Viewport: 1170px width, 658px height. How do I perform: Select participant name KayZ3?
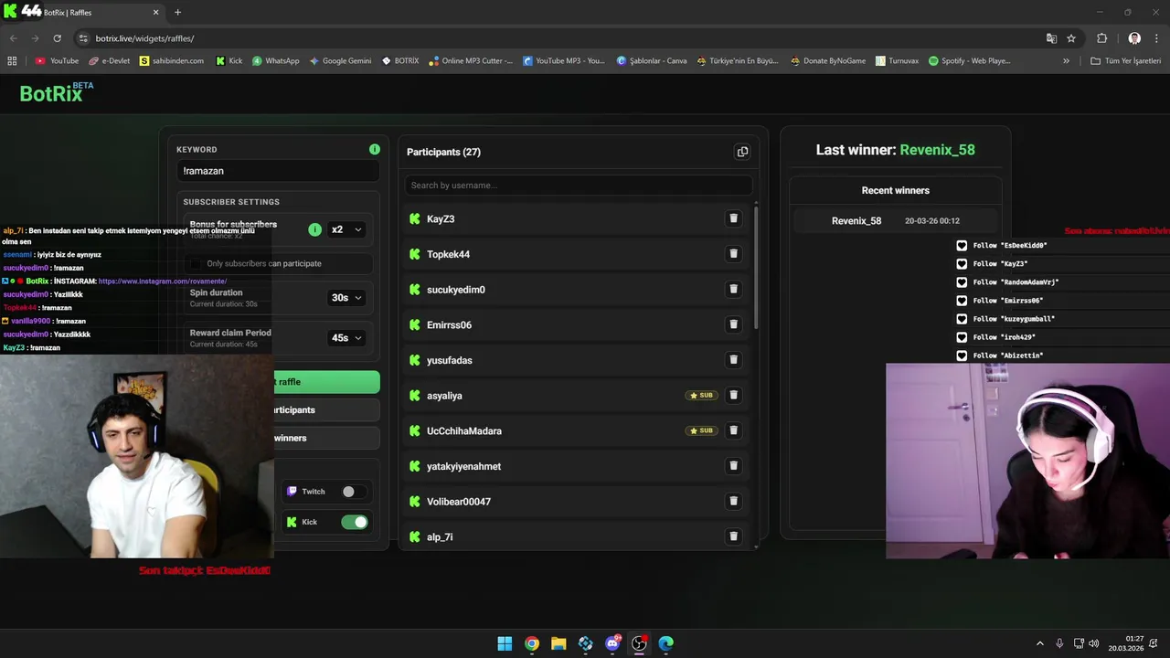(441, 219)
